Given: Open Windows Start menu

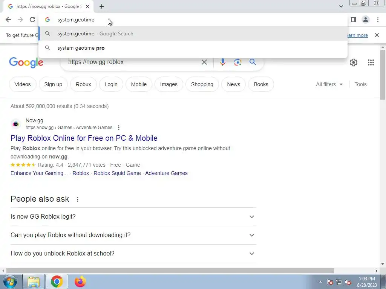Looking at the screenshot, I should coord(10,281).
